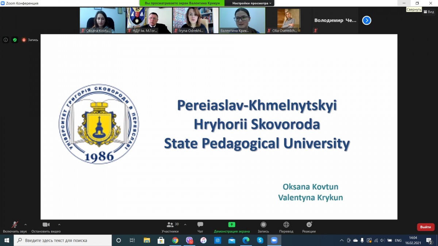Click Oksana Kovtun name on slide
The height and width of the screenshot is (246, 438).
coord(310,187)
